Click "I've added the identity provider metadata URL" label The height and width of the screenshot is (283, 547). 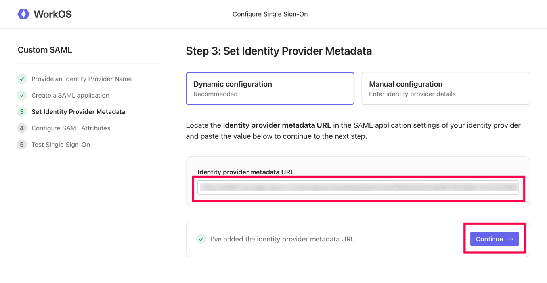click(282, 239)
